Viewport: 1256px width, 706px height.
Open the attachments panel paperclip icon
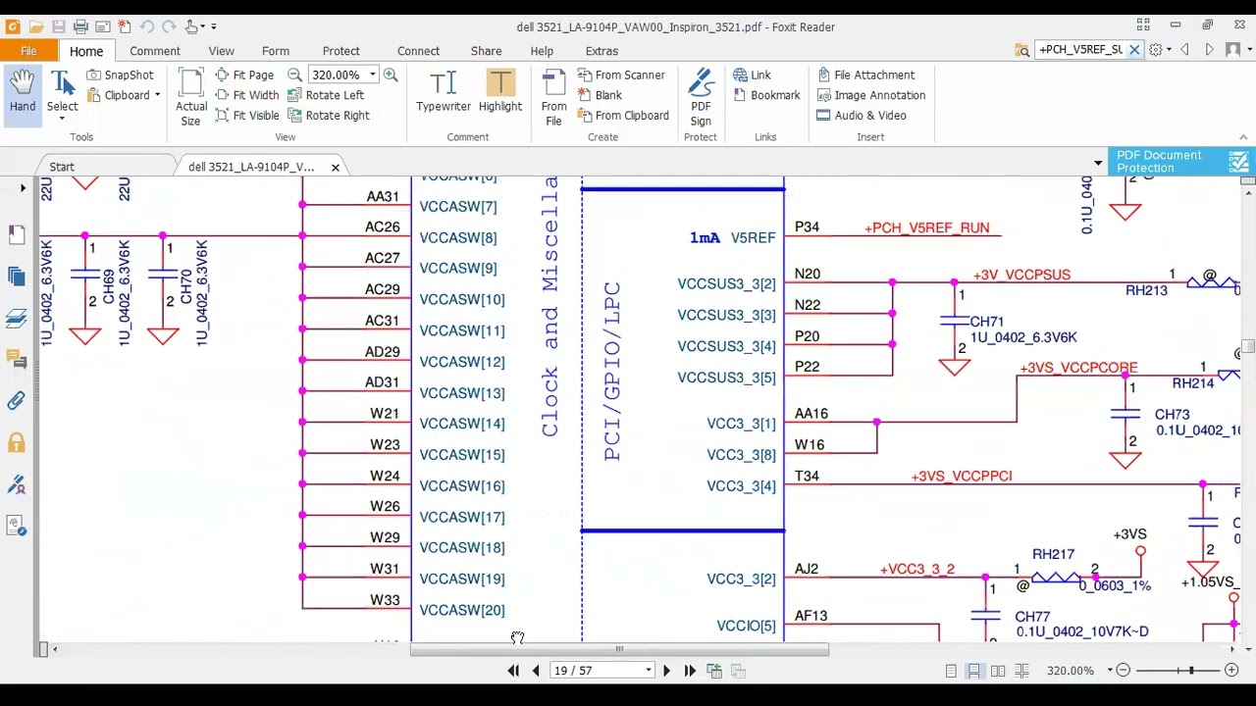(16, 400)
